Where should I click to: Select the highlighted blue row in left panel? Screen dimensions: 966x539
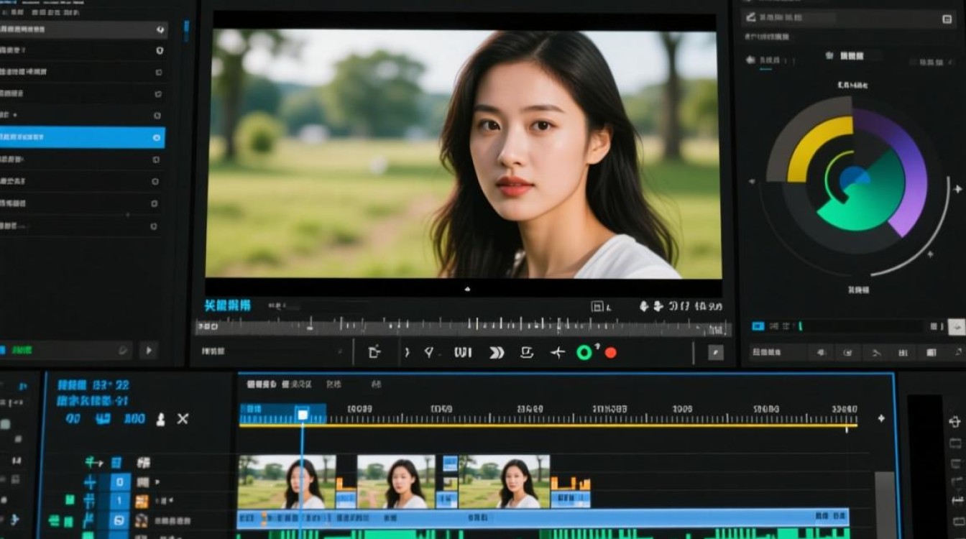[81, 137]
